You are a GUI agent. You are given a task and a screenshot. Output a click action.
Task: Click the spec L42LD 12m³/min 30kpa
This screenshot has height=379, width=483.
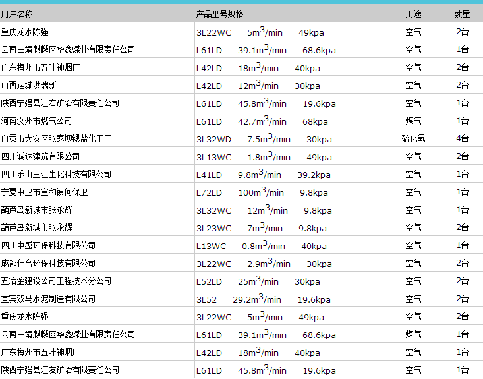pos(258,85)
